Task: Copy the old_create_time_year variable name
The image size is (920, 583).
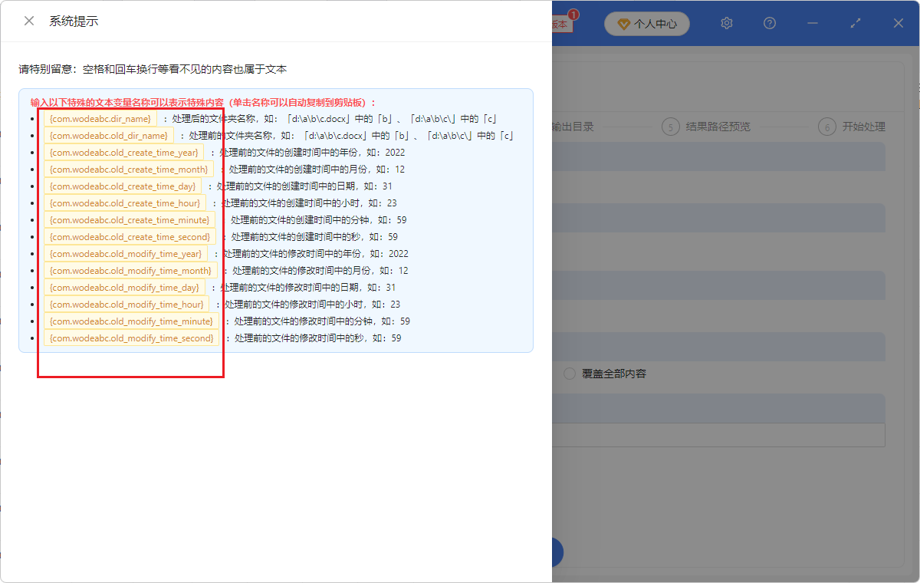Action: 124,152
